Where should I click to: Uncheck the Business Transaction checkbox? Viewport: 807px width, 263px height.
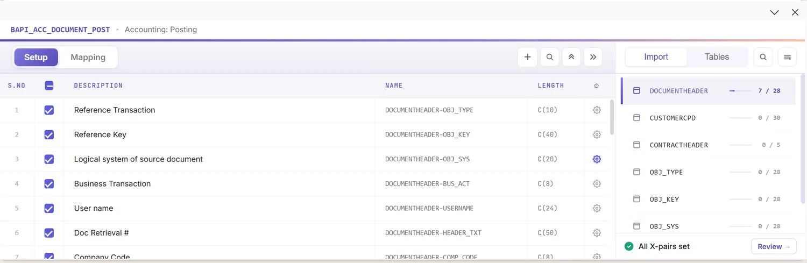point(49,184)
